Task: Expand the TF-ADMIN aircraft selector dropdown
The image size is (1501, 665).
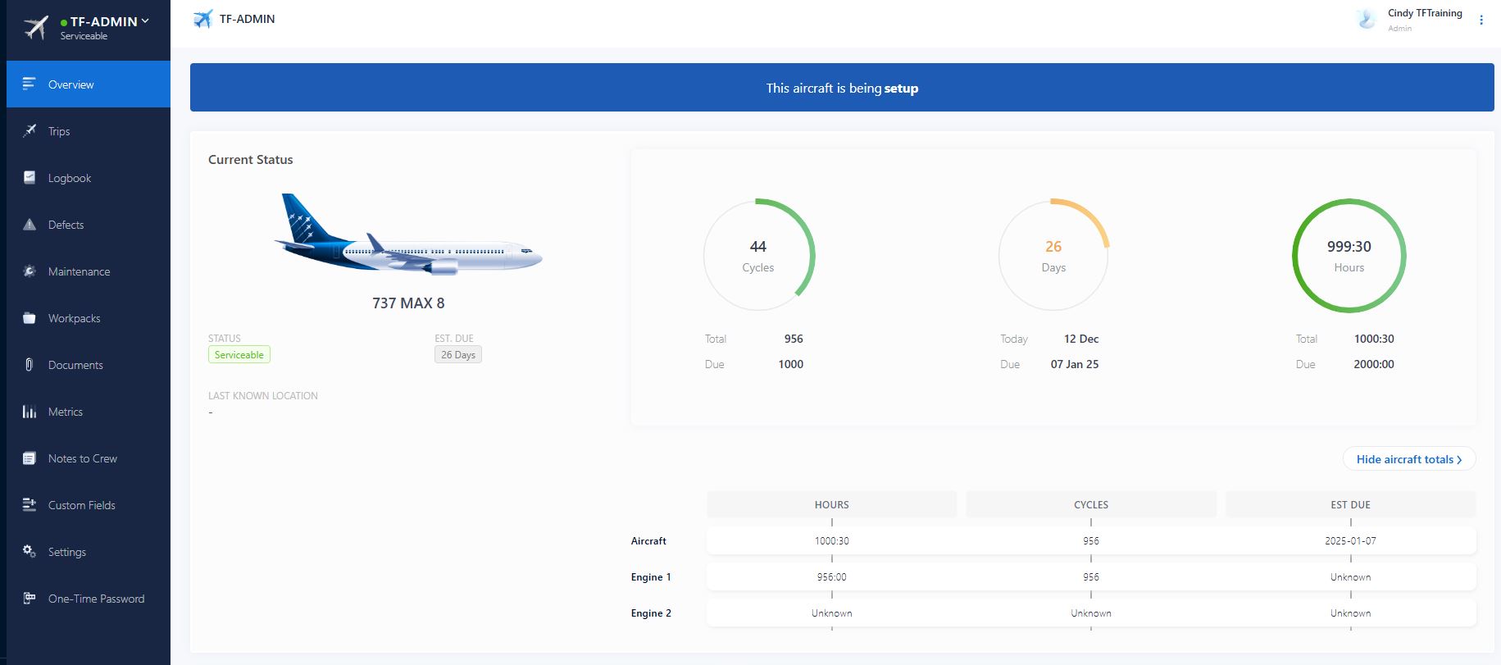Action: (x=145, y=21)
